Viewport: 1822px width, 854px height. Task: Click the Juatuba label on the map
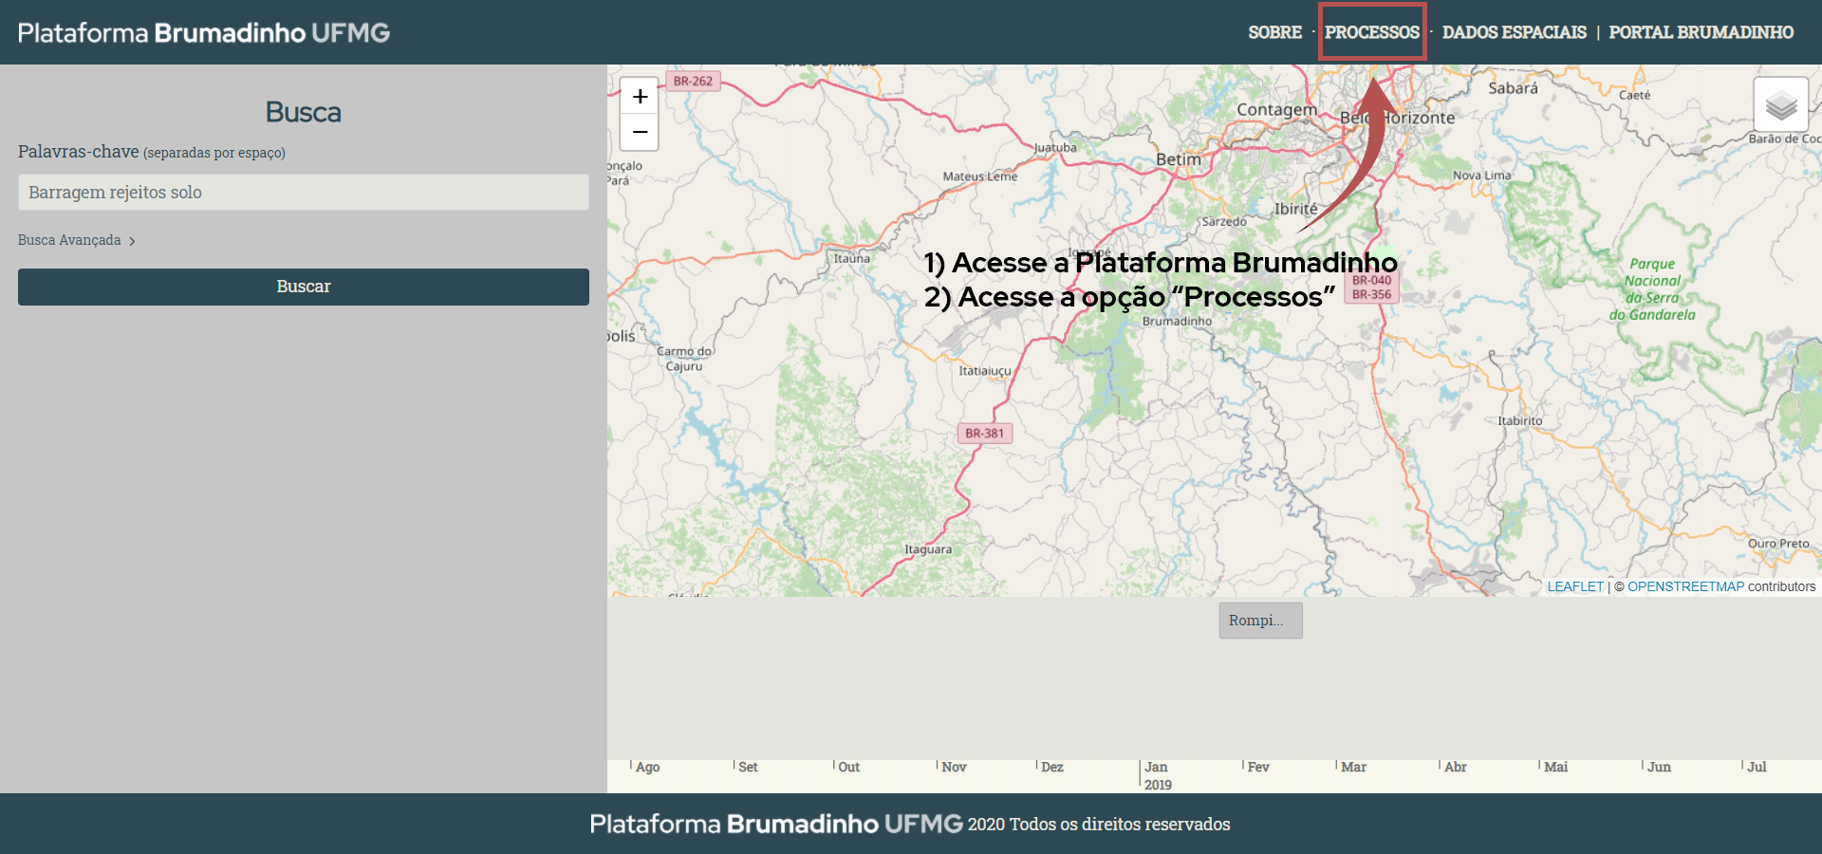(1055, 147)
